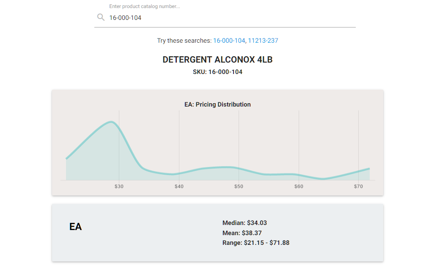The width and height of the screenshot is (437, 266).
Task: Click the left starting point of the curve
Action: [66, 159]
